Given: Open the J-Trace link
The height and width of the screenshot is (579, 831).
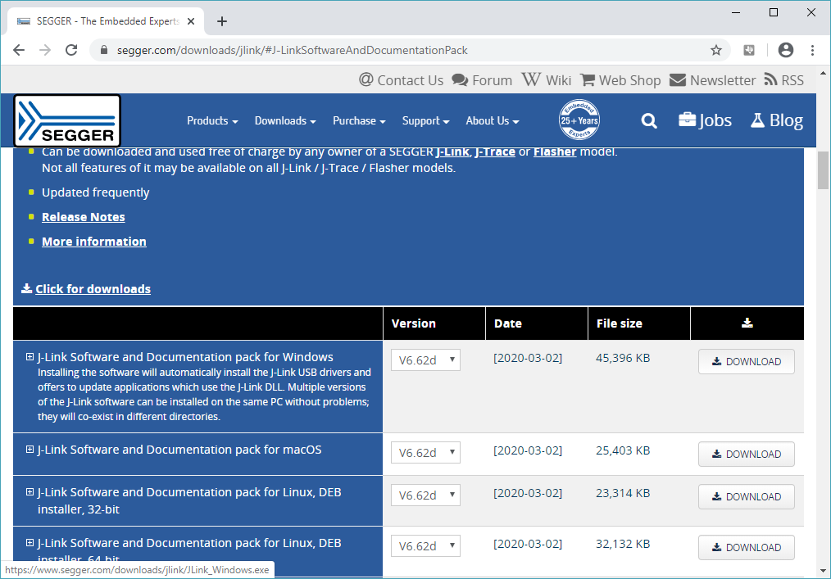Looking at the screenshot, I should point(495,152).
